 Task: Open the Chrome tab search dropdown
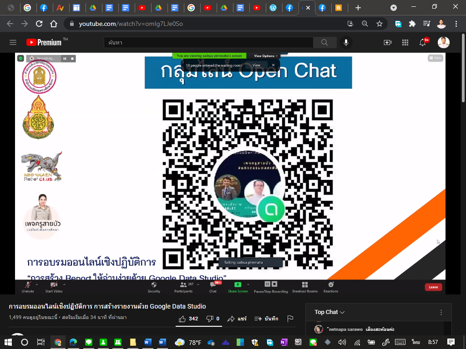394,8
